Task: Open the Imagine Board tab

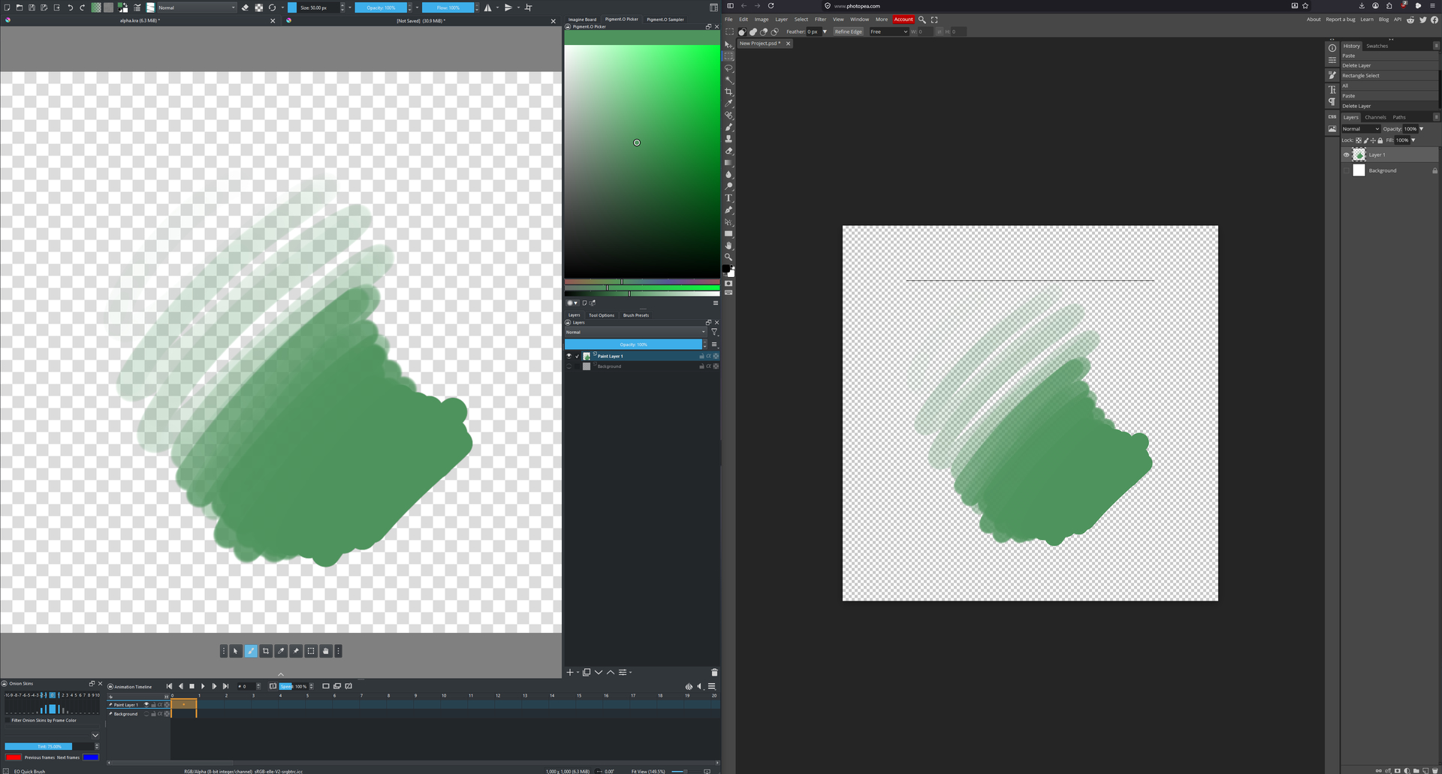Action: tap(582, 20)
